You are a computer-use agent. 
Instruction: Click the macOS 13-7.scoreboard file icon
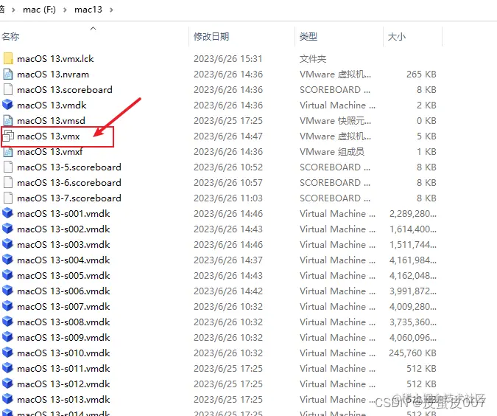pyautogui.click(x=8, y=198)
